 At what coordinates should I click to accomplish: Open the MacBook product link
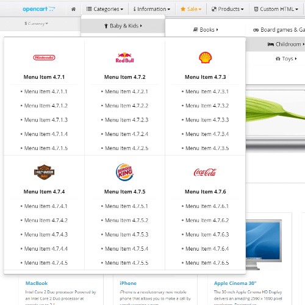37,283
